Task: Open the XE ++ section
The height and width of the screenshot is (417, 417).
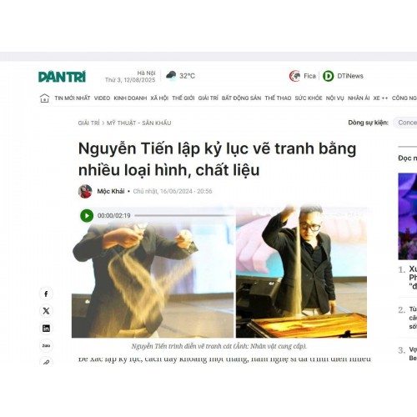Action: click(380, 98)
